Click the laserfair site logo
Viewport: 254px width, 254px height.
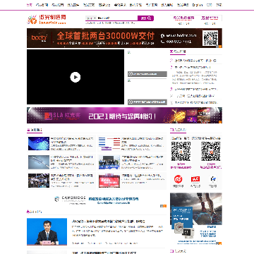coord(47,19)
